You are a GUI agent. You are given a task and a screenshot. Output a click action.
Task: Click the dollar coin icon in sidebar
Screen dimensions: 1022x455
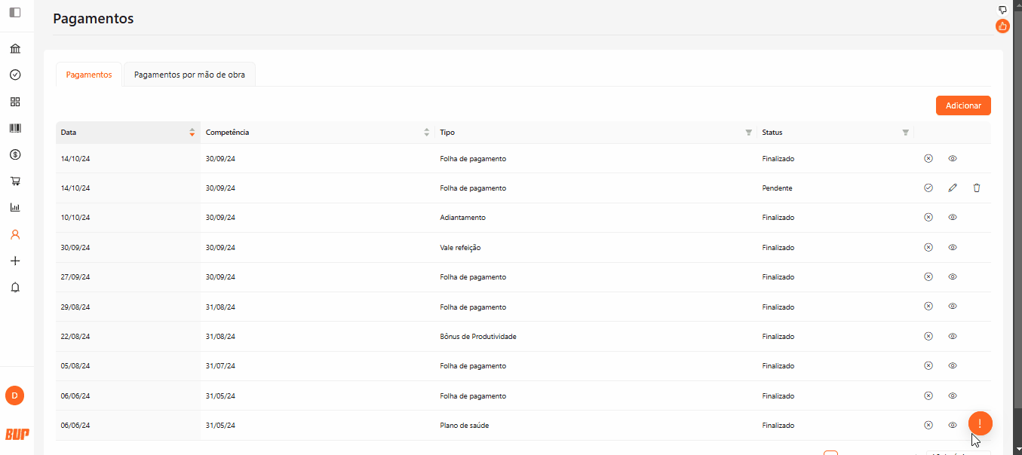pyautogui.click(x=15, y=154)
